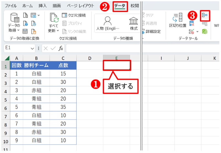Click the Select All corner triangle

[7, 58]
